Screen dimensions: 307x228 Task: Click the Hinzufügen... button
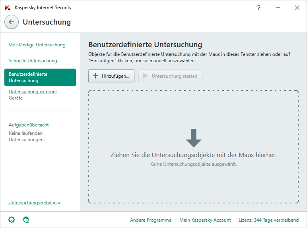click(111, 76)
